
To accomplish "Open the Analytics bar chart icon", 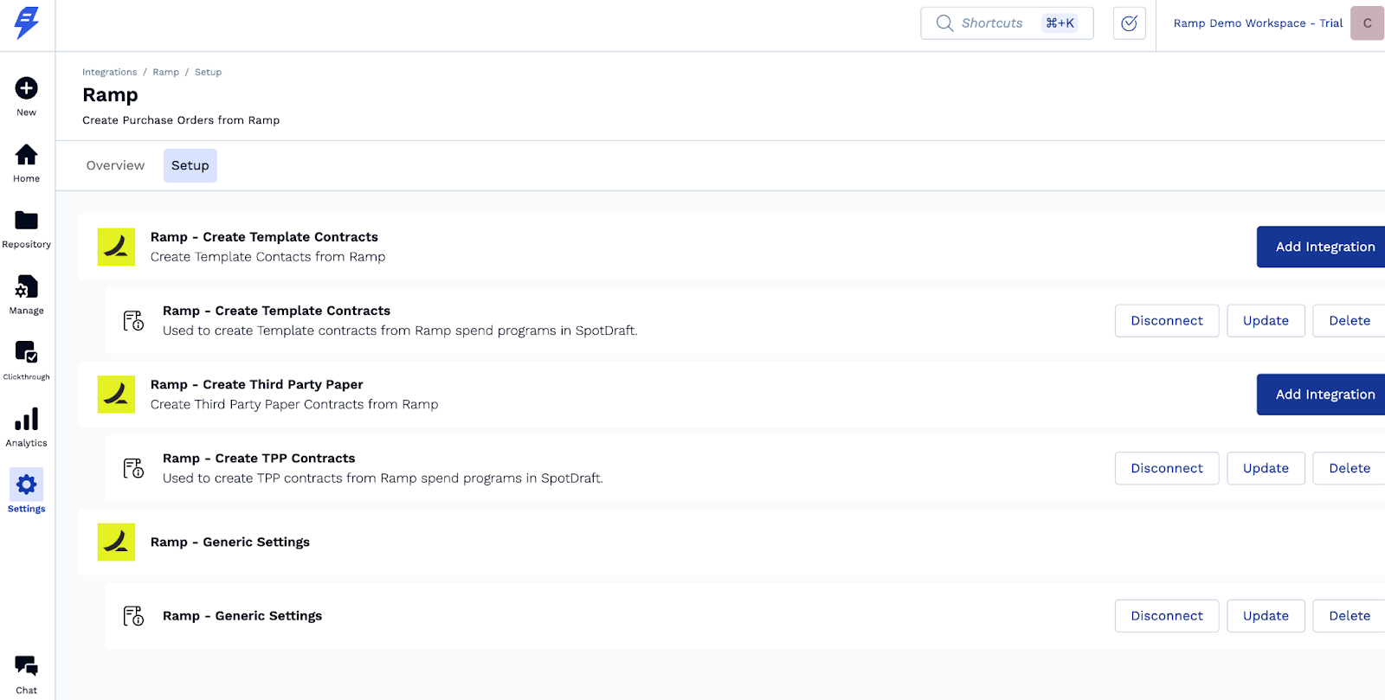I will point(27,420).
